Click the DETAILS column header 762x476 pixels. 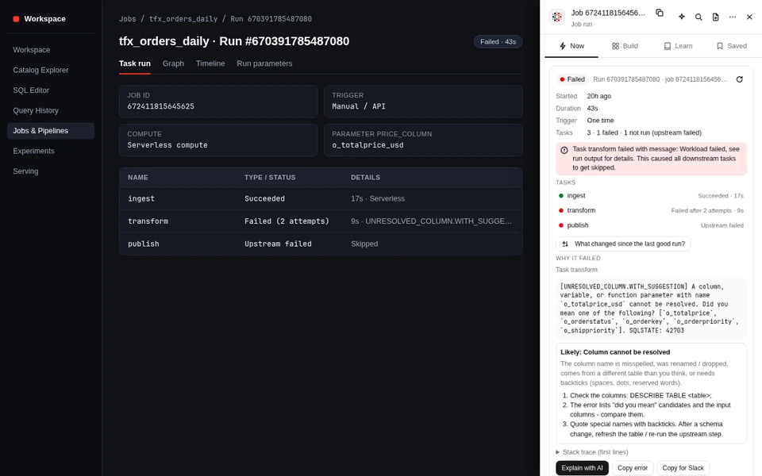point(365,178)
